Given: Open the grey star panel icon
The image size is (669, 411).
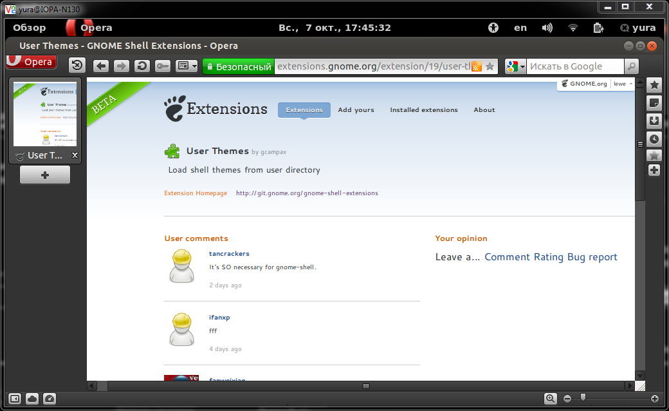Looking at the screenshot, I should (654, 155).
